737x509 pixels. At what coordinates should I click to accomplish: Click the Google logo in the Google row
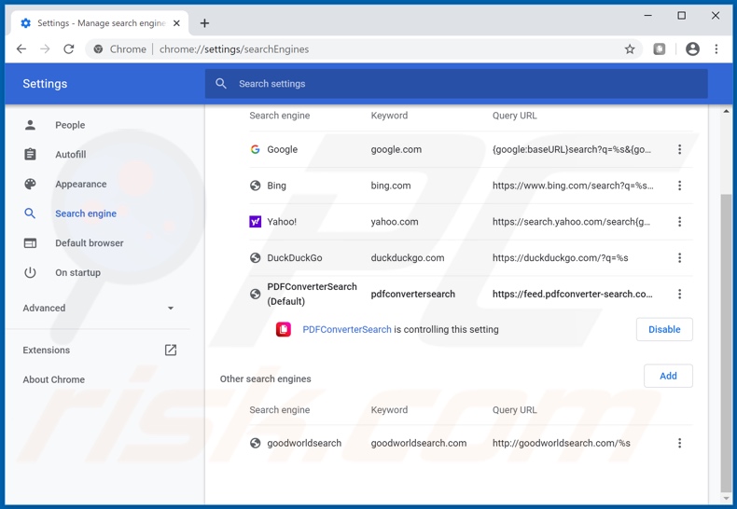point(256,149)
